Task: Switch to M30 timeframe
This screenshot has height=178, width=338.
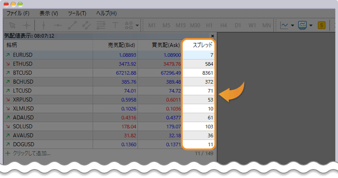Action: click(195, 25)
